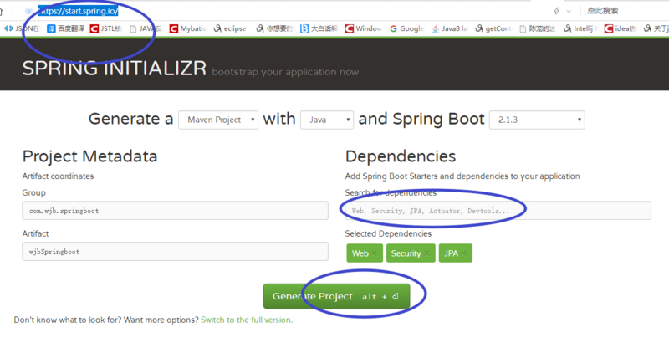Open the Intellij bookmark
Image resolution: width=669 pixels, height=358 pixels.
[x=580, y=28]
